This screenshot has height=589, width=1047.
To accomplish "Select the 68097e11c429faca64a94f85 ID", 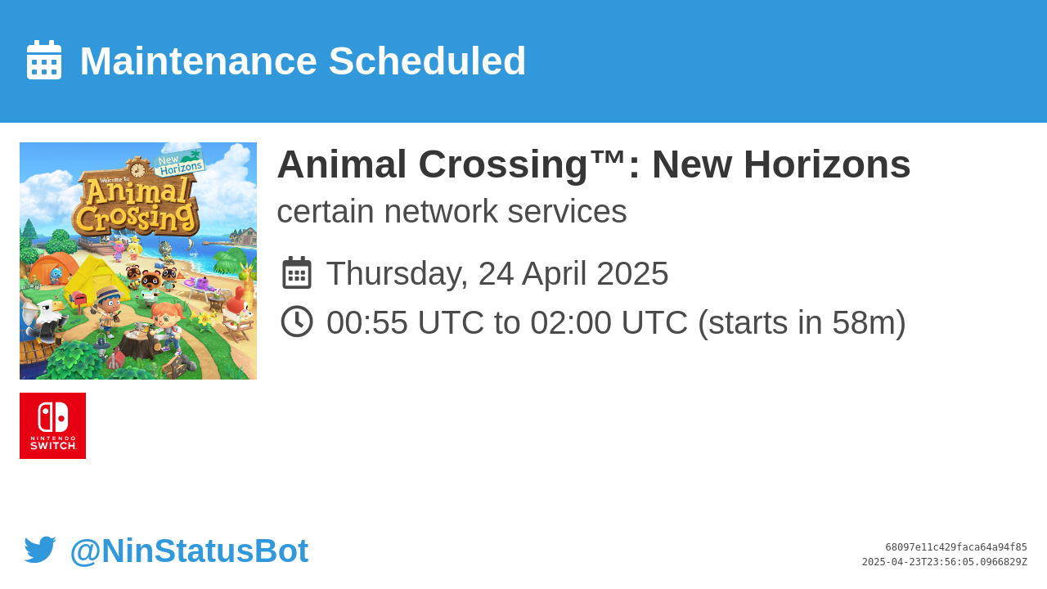I will coord(956,547).
